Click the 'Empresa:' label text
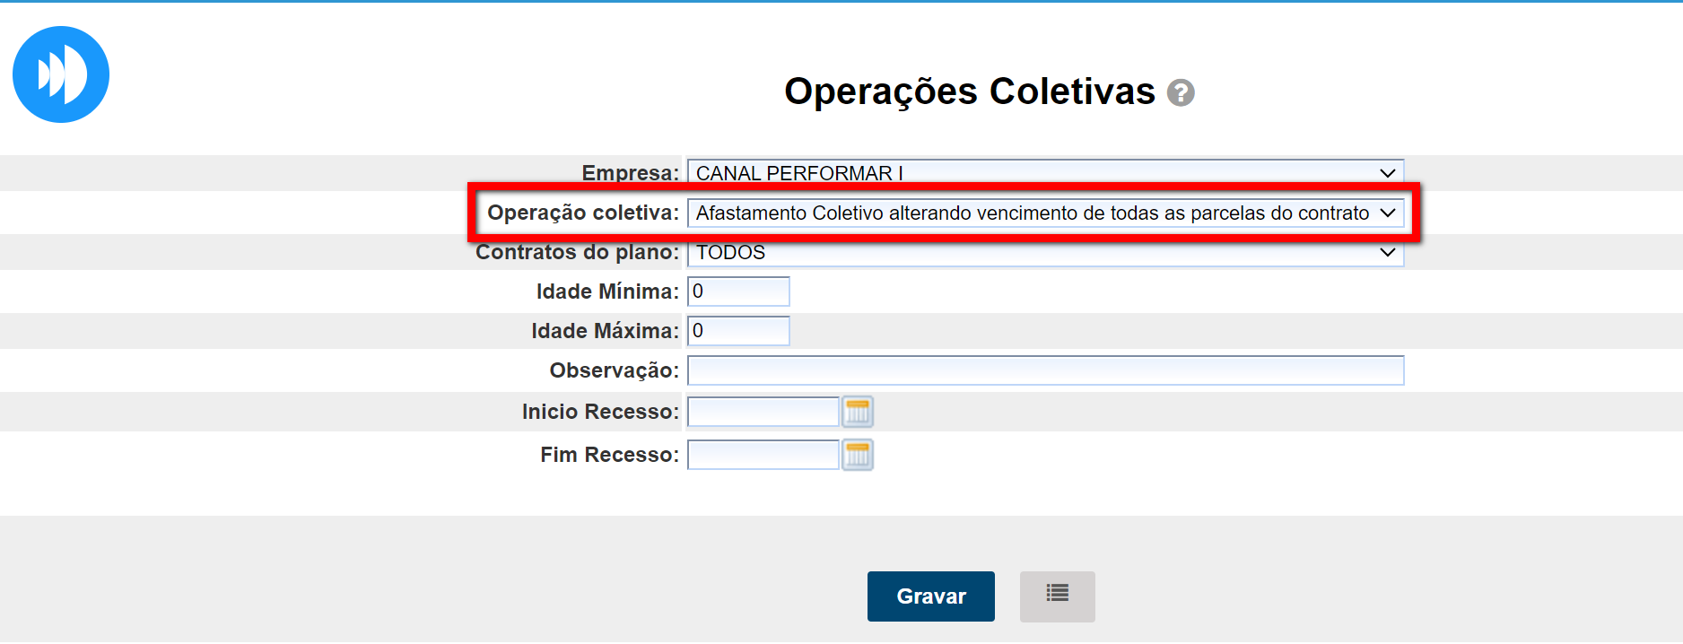Viewport: 1683px width, 644px height. pos(630,173)
